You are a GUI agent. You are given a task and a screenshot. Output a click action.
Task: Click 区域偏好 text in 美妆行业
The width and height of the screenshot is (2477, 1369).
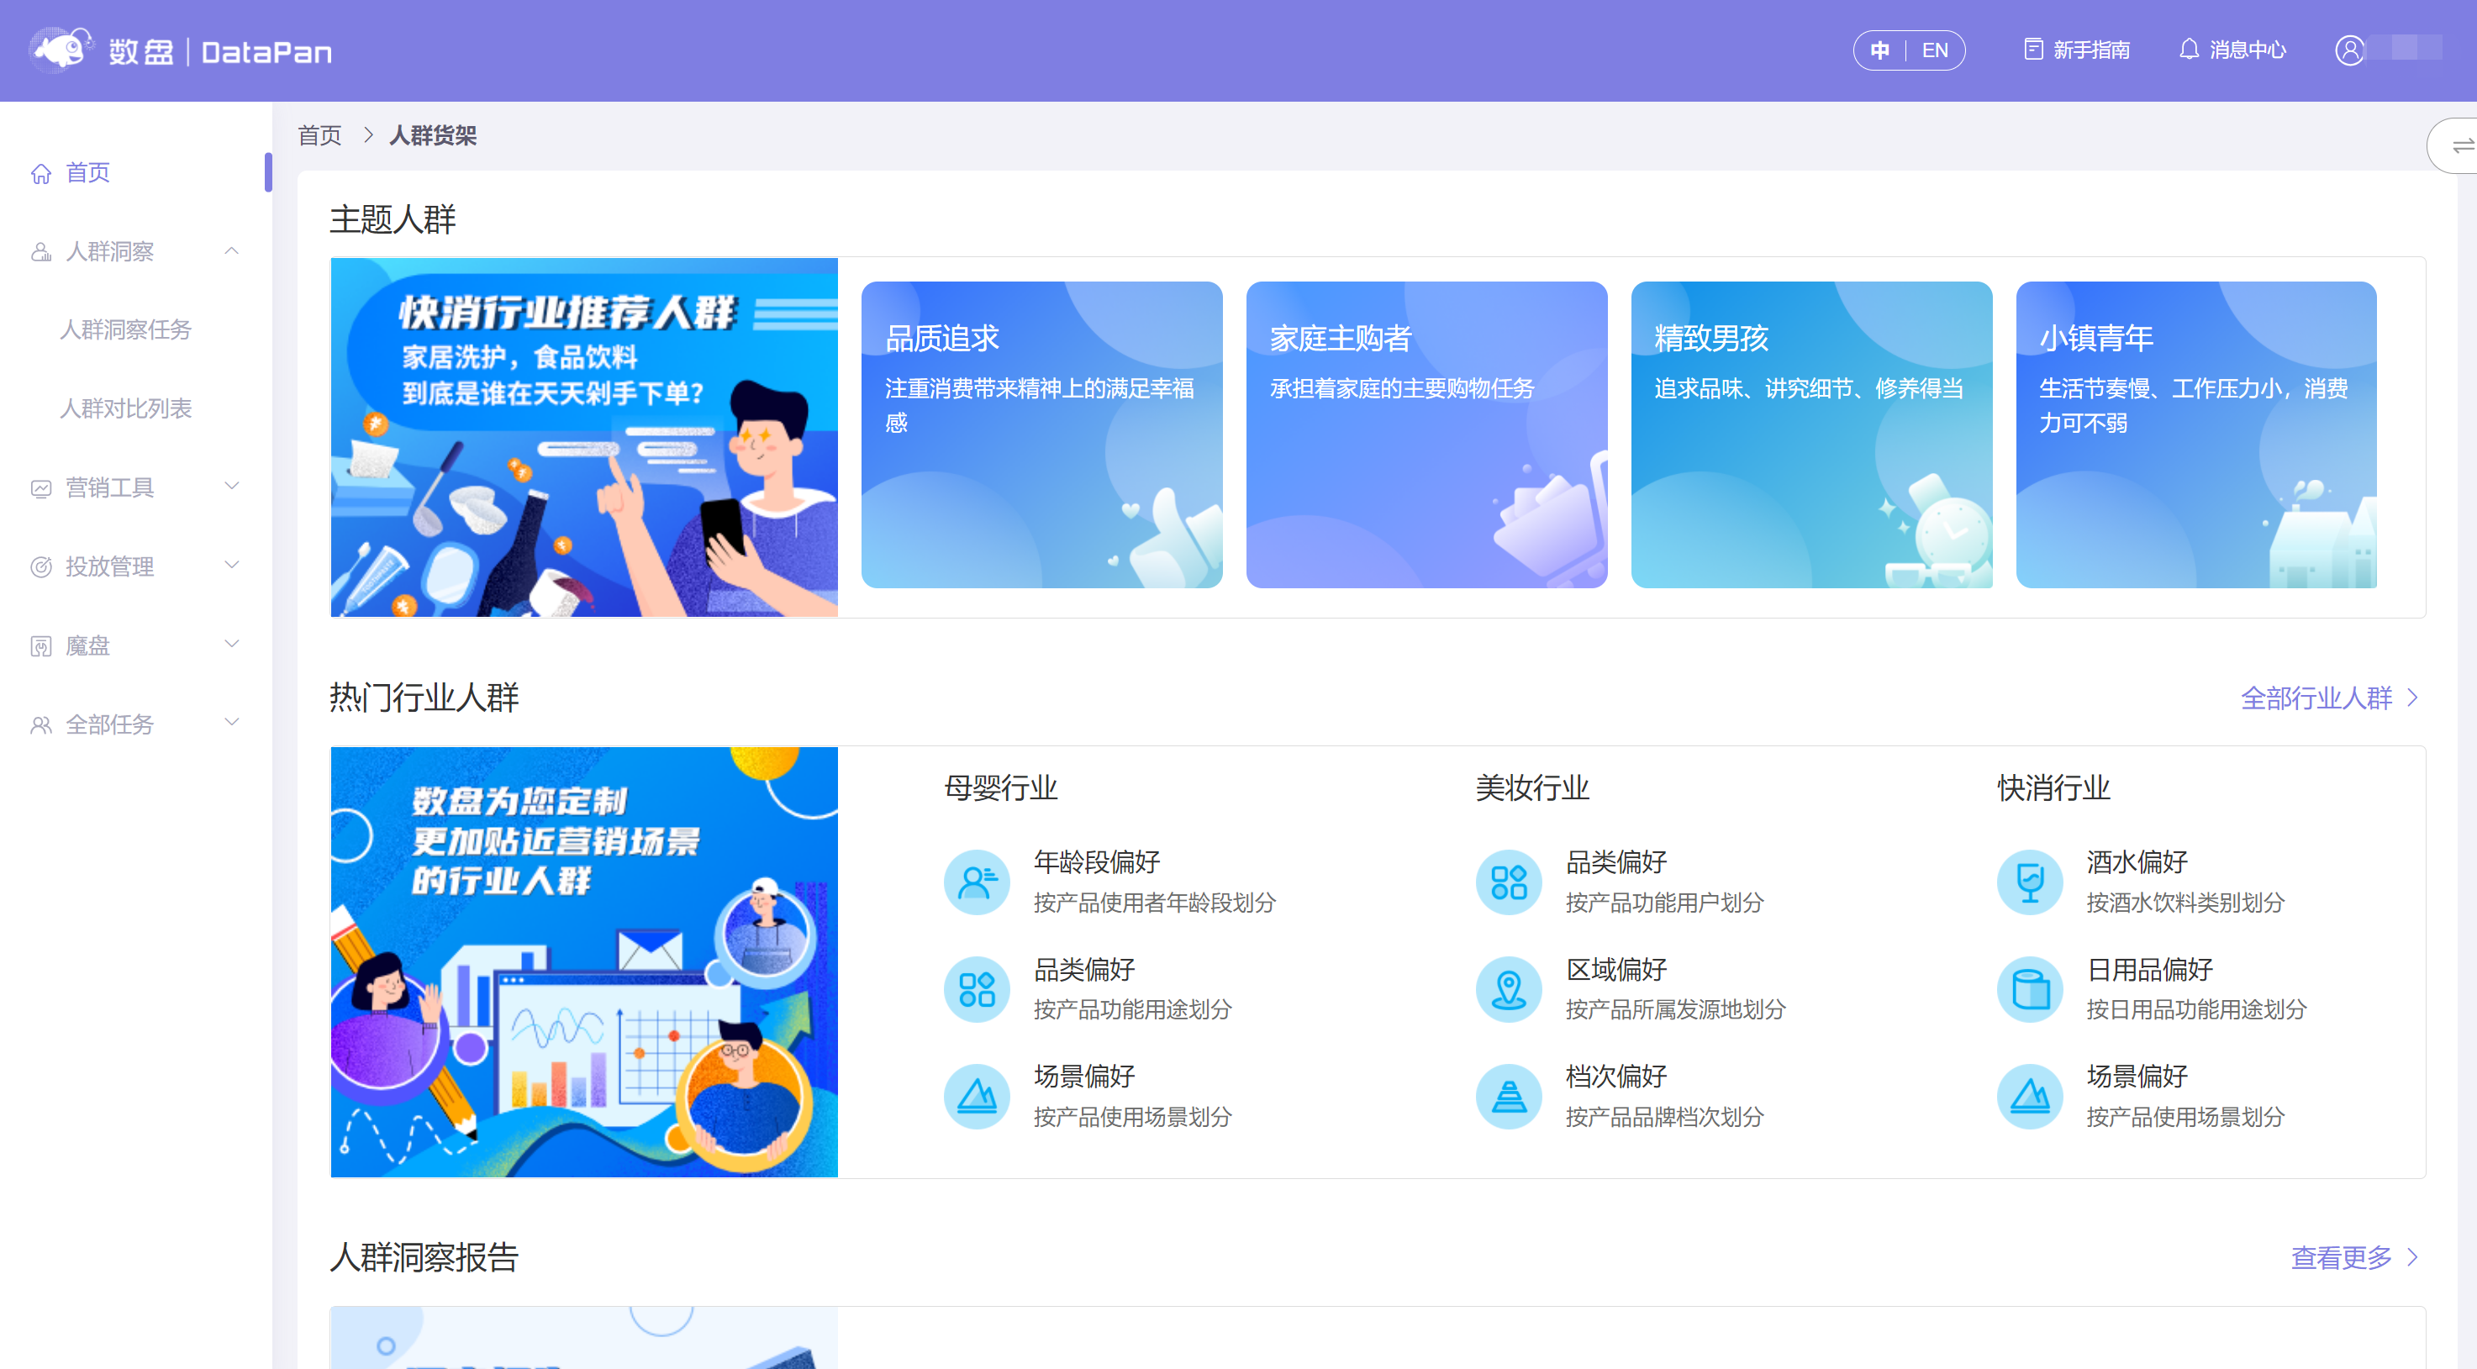click(1616, 970)
